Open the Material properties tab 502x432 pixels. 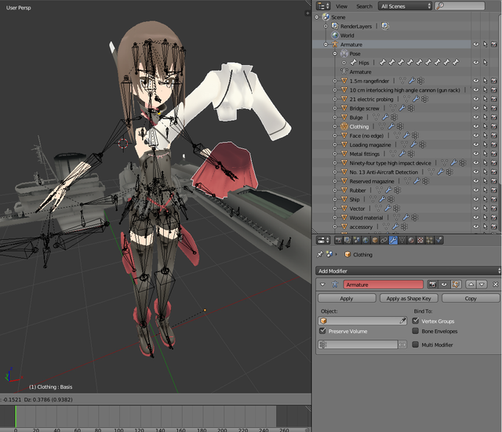click(412, 240)
